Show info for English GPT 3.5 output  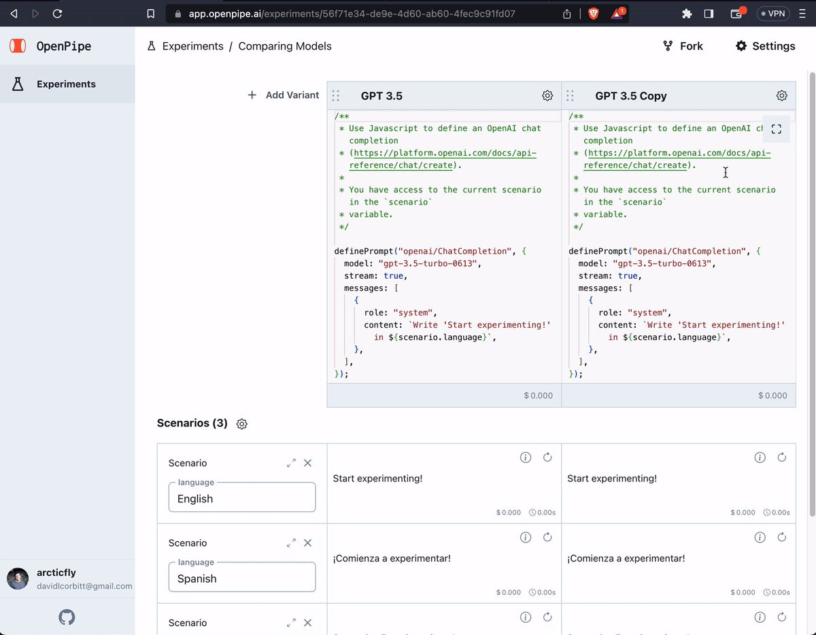coord(526,458)
